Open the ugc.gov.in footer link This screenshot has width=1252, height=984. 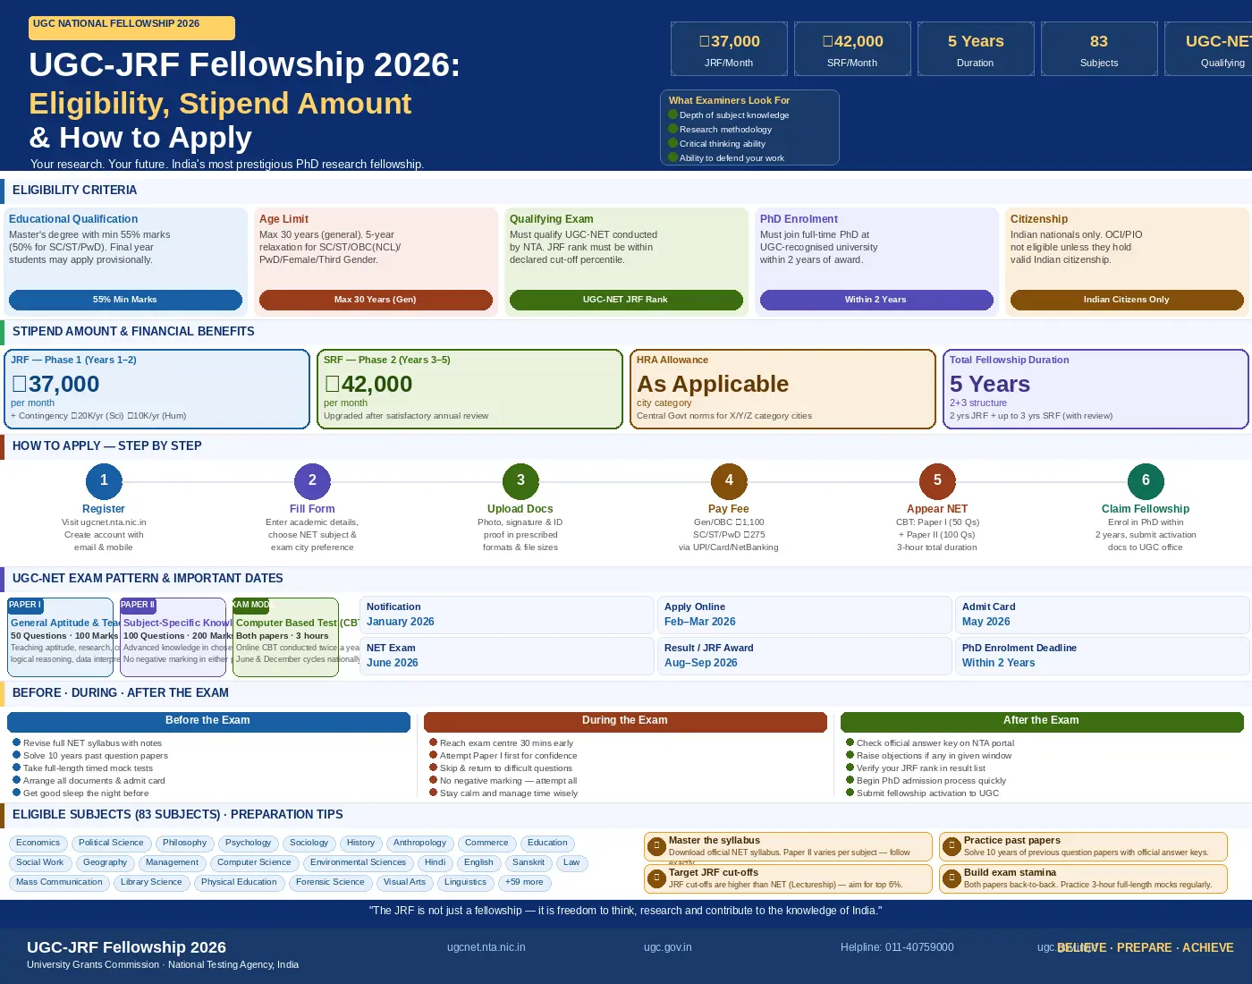click(668, 947)
